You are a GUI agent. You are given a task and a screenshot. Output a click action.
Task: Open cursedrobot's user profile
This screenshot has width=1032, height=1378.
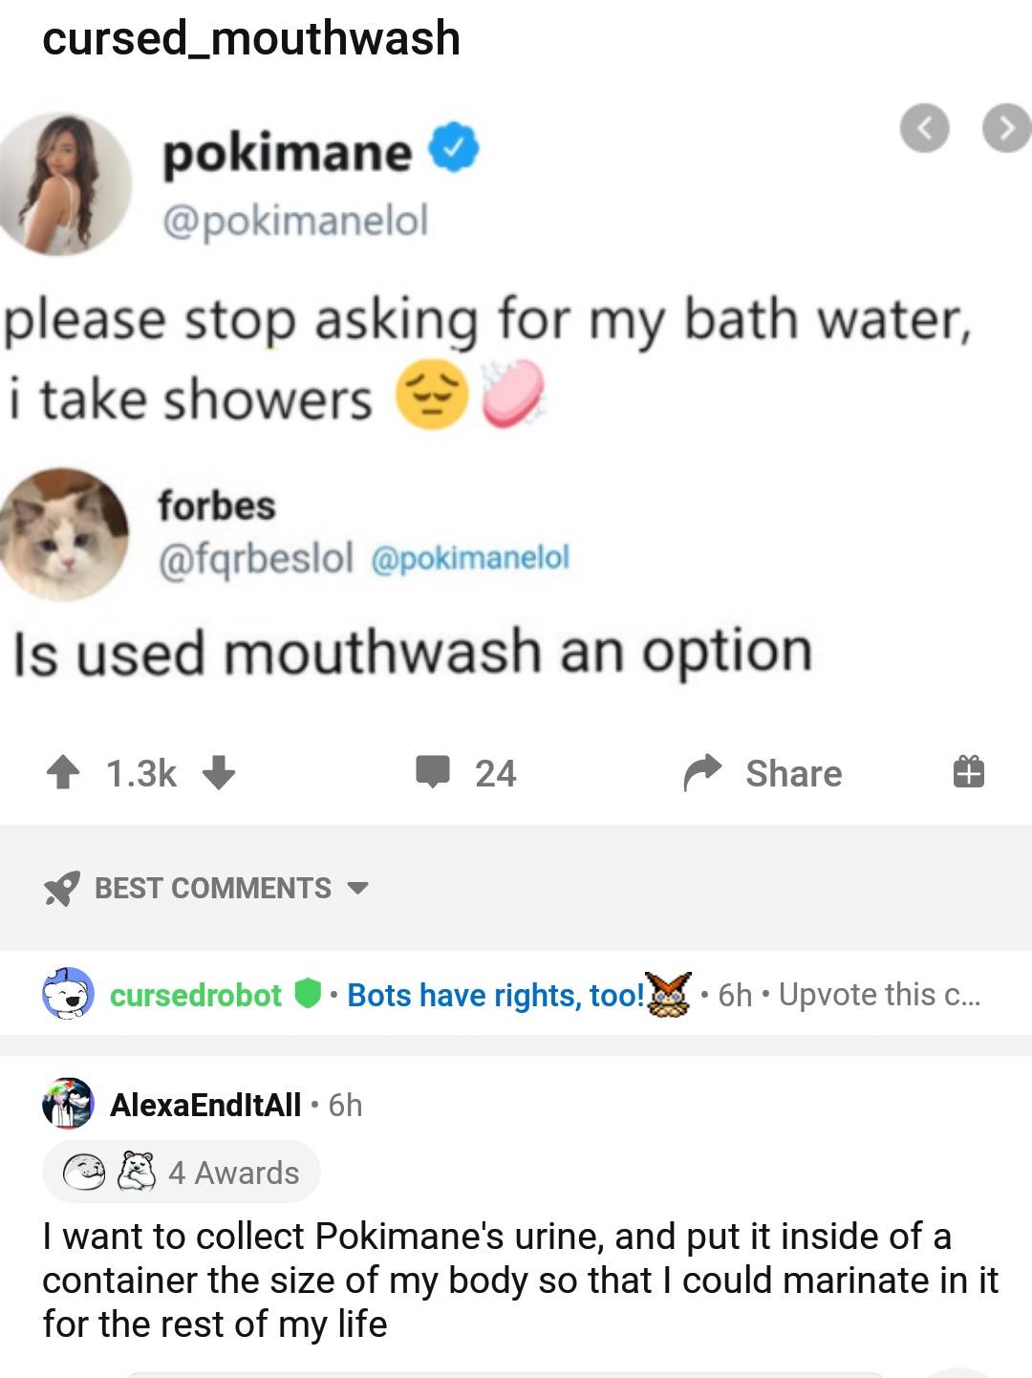(196, 995)
